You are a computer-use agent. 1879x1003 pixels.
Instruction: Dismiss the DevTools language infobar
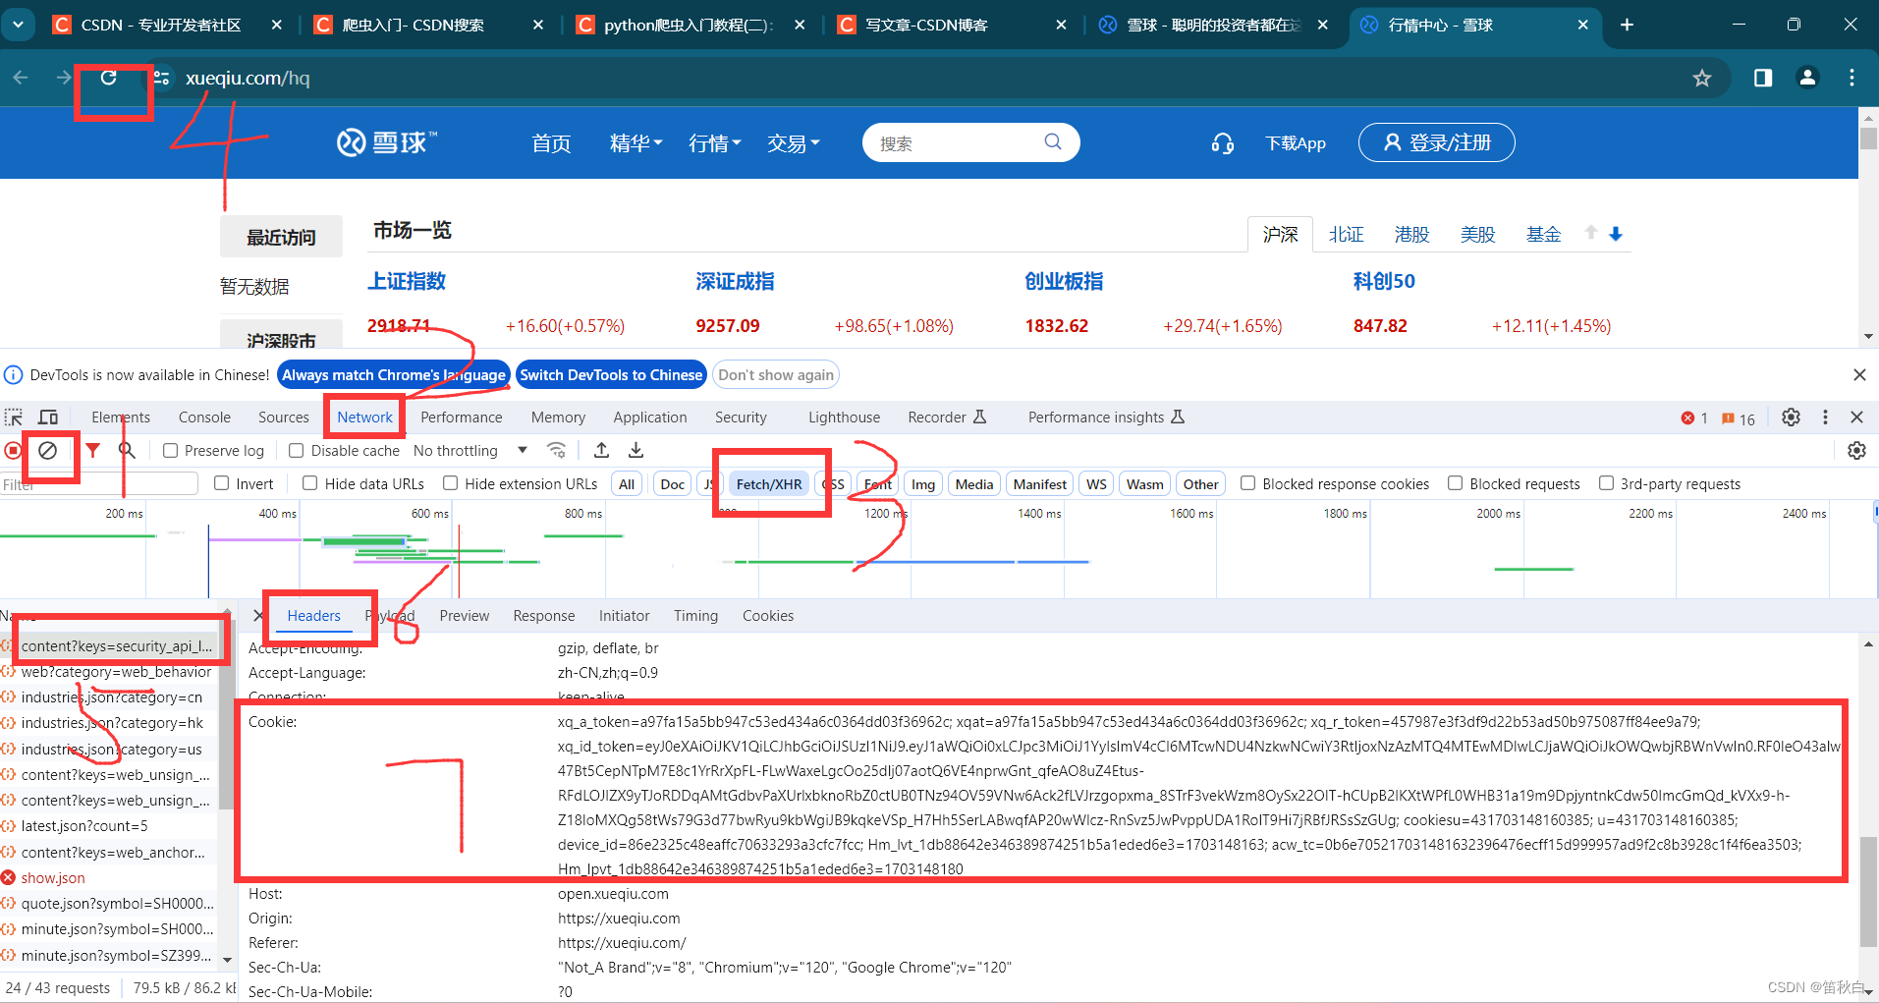pyautogui.click(x=1858, y=374)
